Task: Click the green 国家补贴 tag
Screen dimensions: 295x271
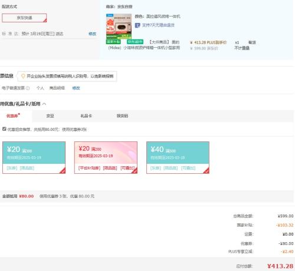Action: [113, 42]
